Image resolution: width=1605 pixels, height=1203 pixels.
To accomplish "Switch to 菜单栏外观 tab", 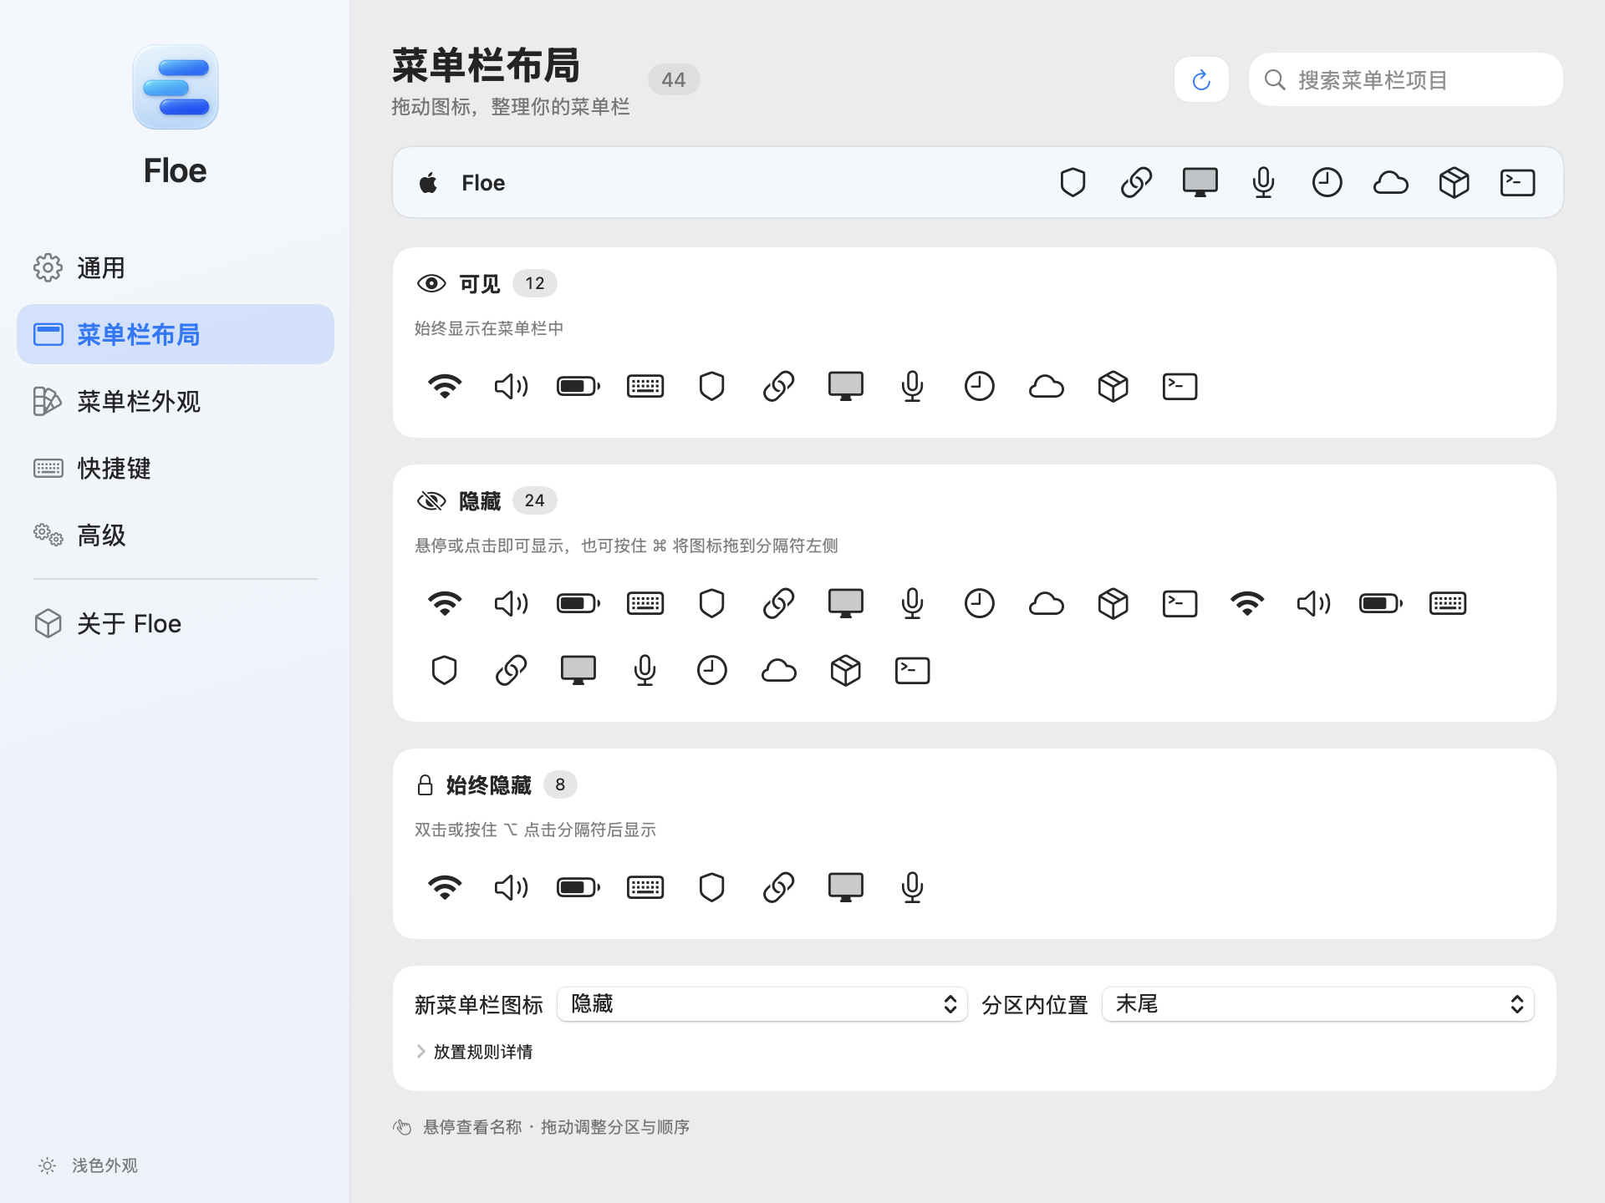I will coord(176,401).
